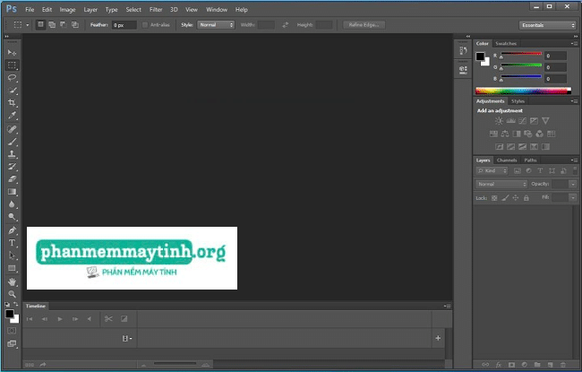Click the color spectrum ramp in Color panel

(x=522, y=91)
